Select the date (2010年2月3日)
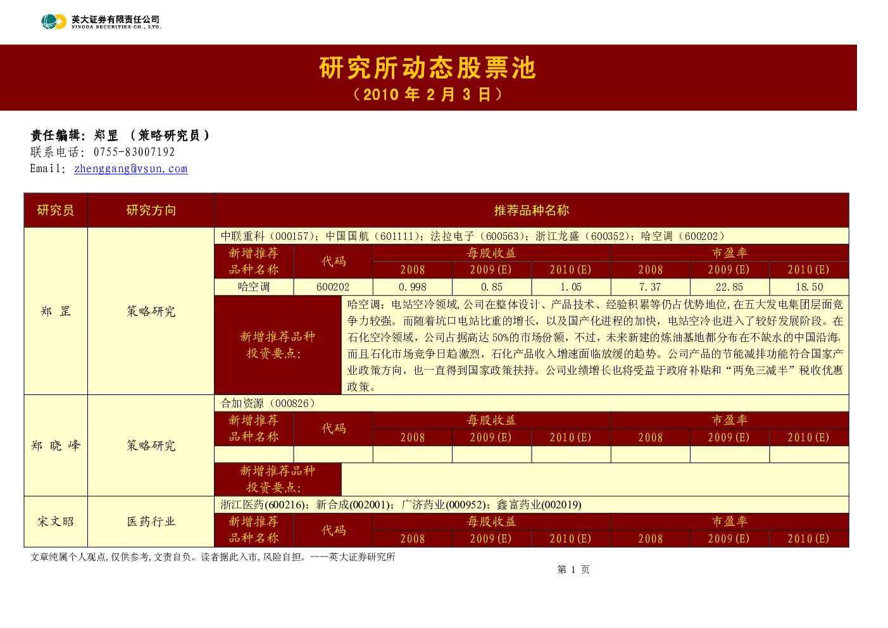888x628 pixels. [428, 94]
